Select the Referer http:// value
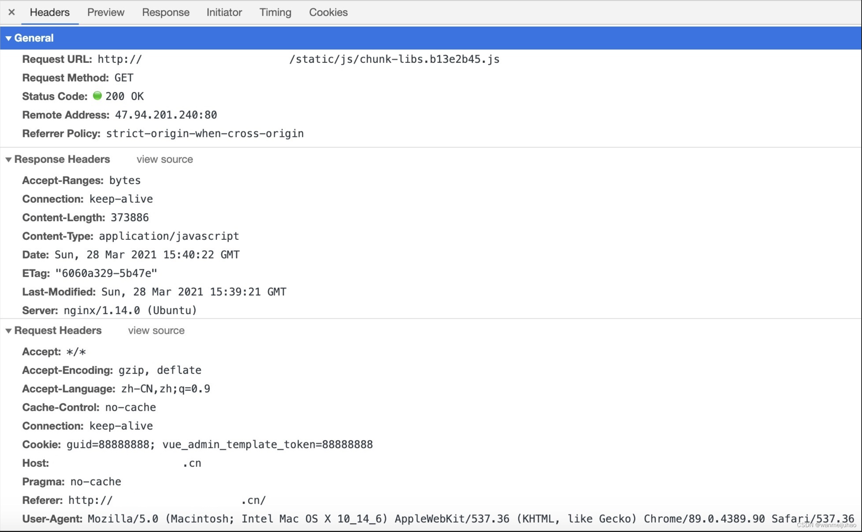Viewport: 862px width, 532px height. click(167, 500)
